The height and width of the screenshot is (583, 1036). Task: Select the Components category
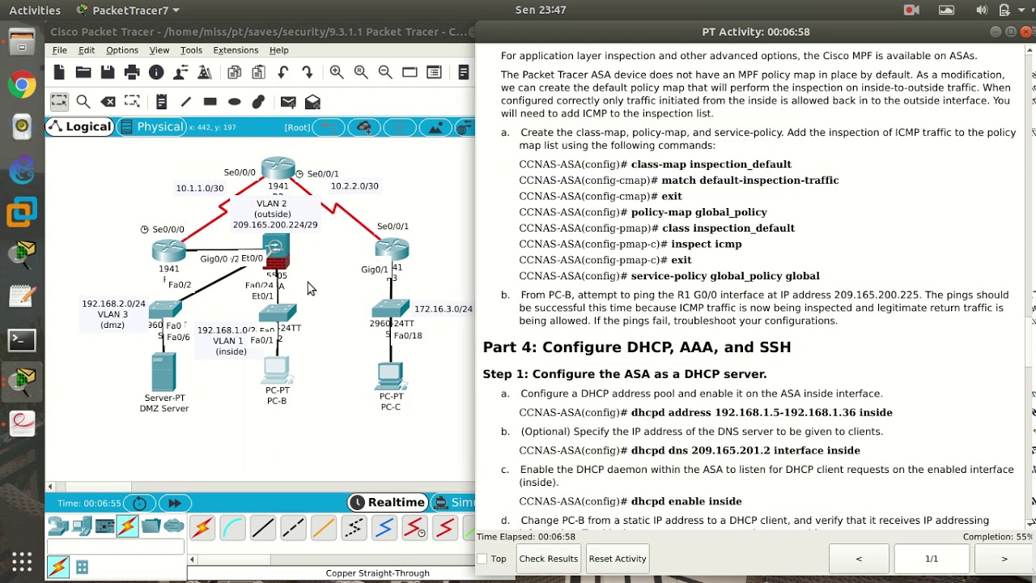tap(104, 527)
